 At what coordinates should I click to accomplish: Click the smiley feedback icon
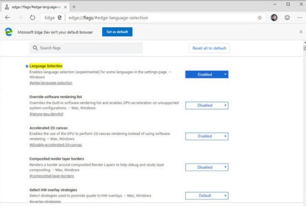287,17
